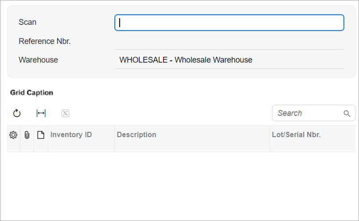Viewport: 359px width, 221px height.
Task: Click the Description column header
Action: (x=137, y=134)
